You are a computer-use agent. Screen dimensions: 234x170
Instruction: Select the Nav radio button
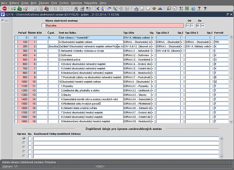click(3, 20)
